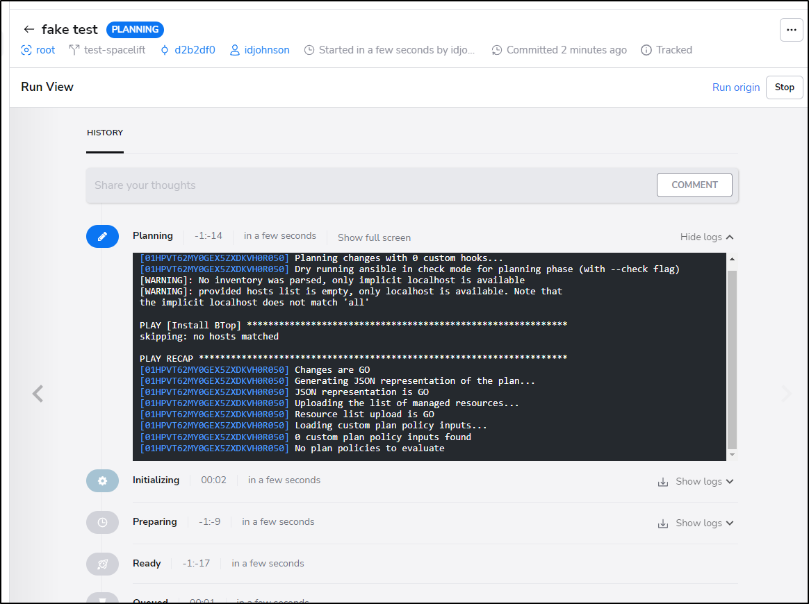Click the 'fake test' run title
Image resolution: width=809 pixels, height=604 pixels.
(69, 29)
